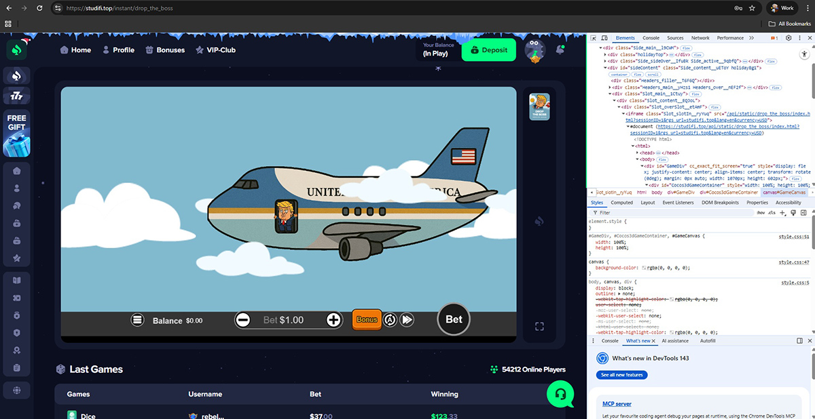815x419 pixels.
Task: Open background-color swatch in canvas rule
Action: 645,268
